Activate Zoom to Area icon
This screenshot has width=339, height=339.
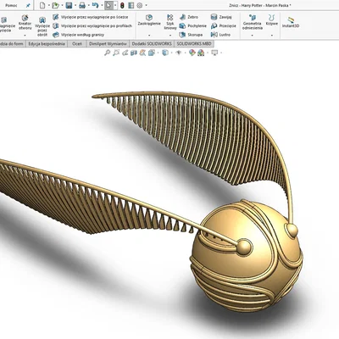116,53
